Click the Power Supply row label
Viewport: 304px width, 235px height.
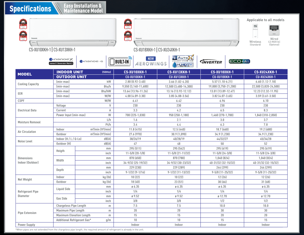tap(26, 225)
